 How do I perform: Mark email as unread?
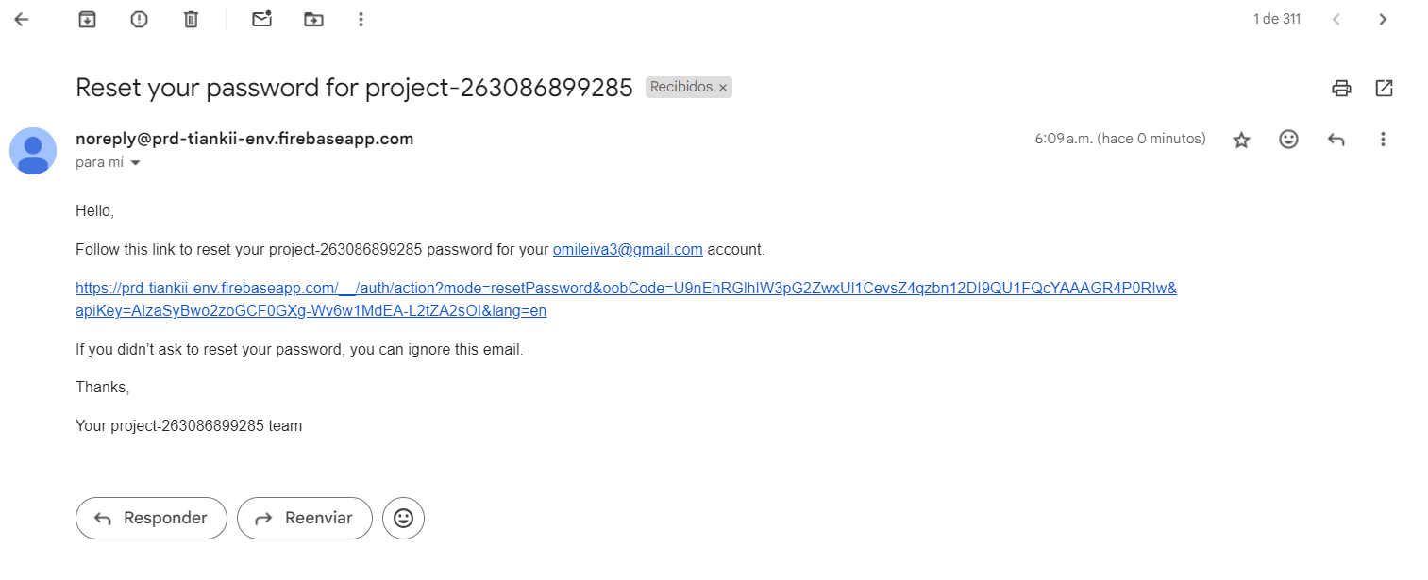[261, 19]
